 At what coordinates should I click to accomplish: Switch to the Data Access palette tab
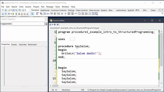coord(94,10)
